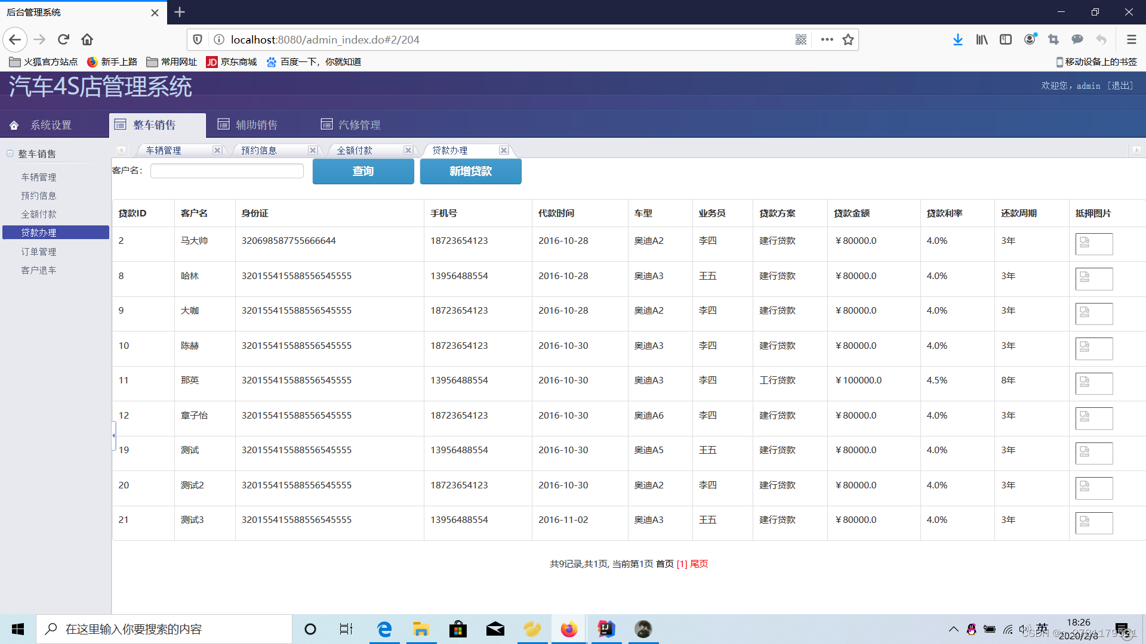The width and height of the screenshot is (1146, 644).
Task: Open Task View on the taskbar
Action: pyautogui.click(x=346, y=629)
